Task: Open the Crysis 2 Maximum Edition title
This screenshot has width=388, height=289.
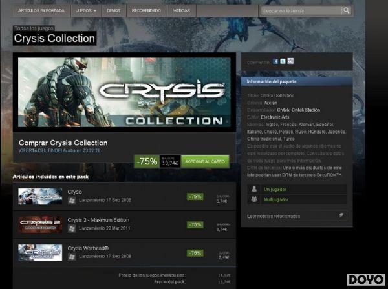Action: (98, 220)
